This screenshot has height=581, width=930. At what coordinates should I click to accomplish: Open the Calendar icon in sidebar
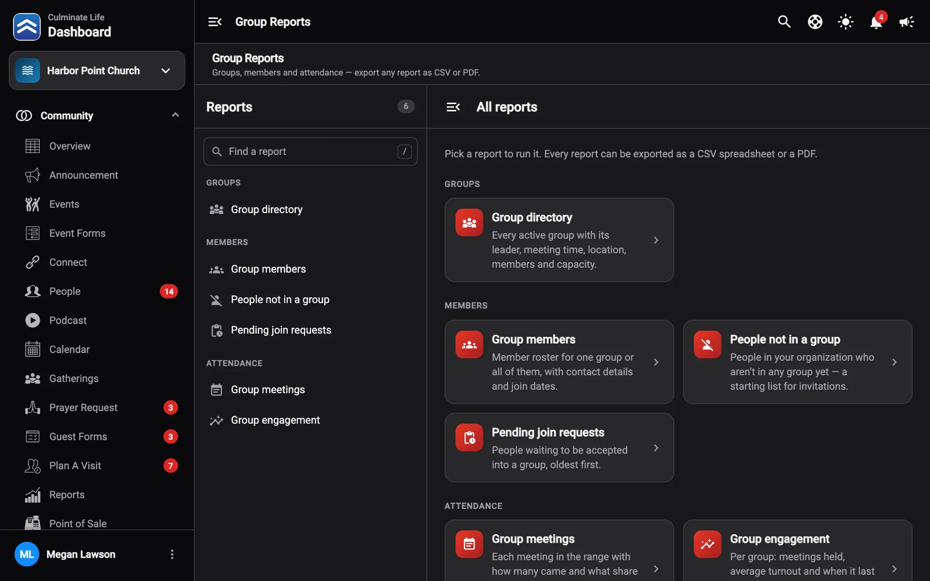(32, 350)
